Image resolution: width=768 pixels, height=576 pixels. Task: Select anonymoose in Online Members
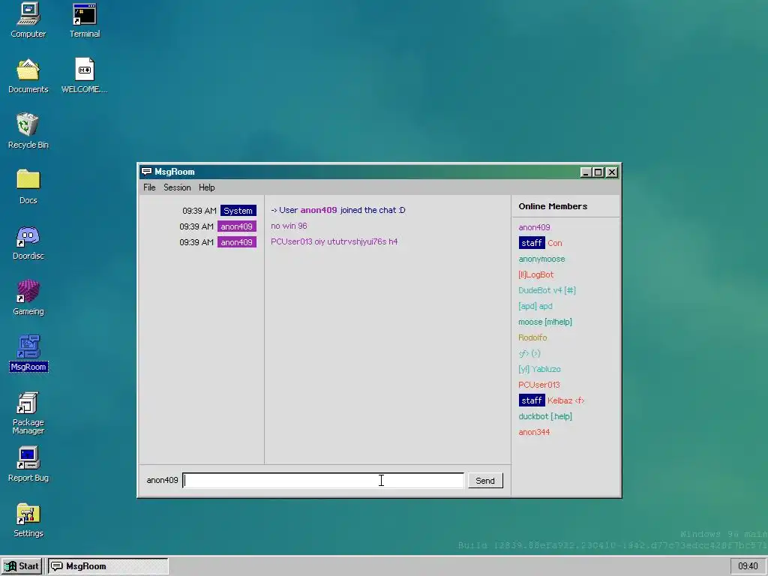541,259
